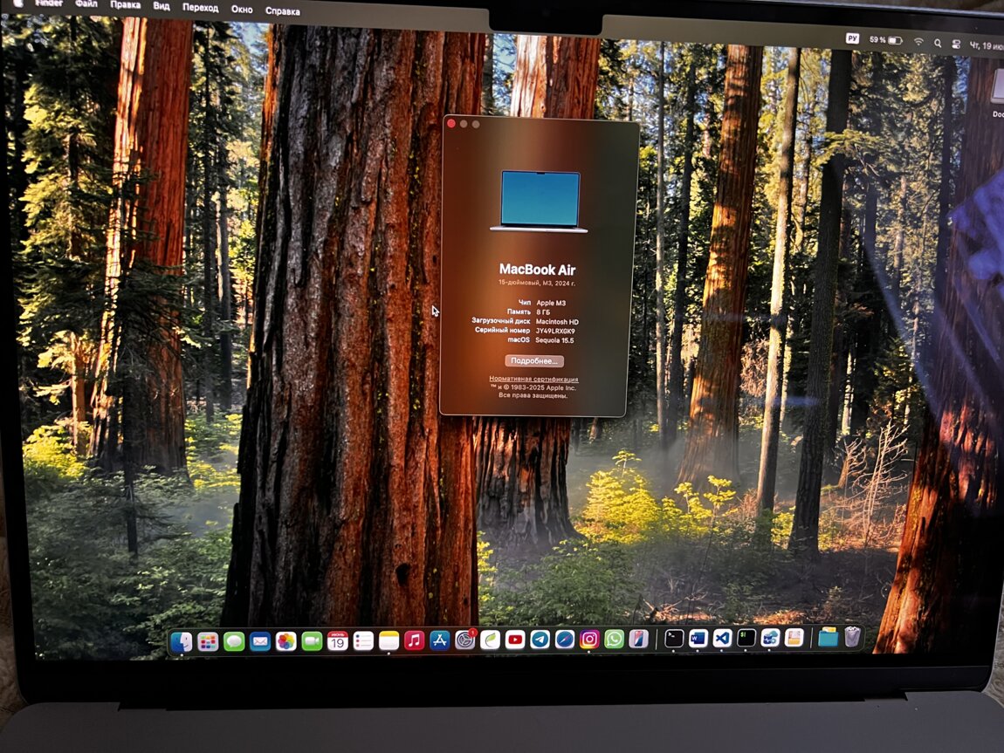This screenshot has height=753, width=1004.
Task: Open the battery 59% status menu
Action: click(x=885, y=40)
